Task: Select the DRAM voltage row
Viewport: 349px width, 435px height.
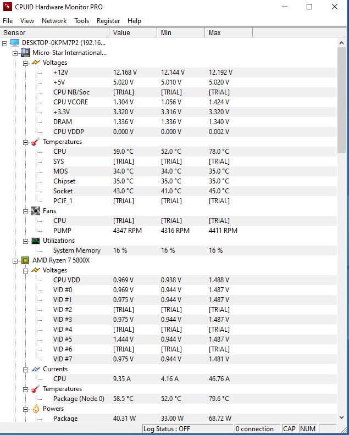Action: point(195,122)
